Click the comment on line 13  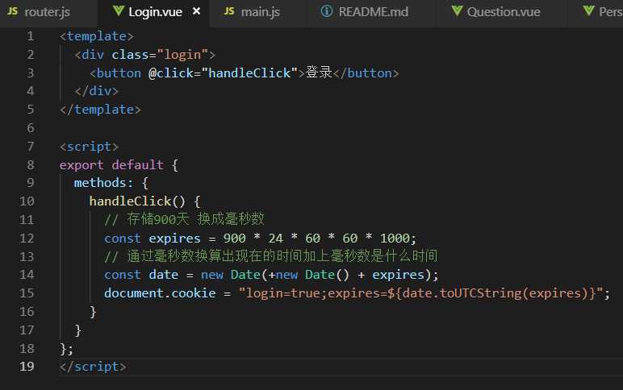tap(271, 256)
